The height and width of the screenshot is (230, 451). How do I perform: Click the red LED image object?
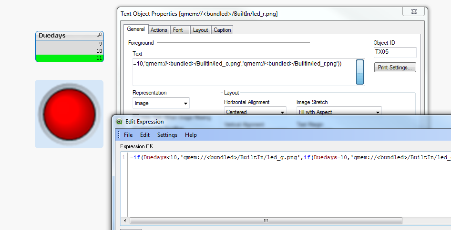[x=69, y=114]
